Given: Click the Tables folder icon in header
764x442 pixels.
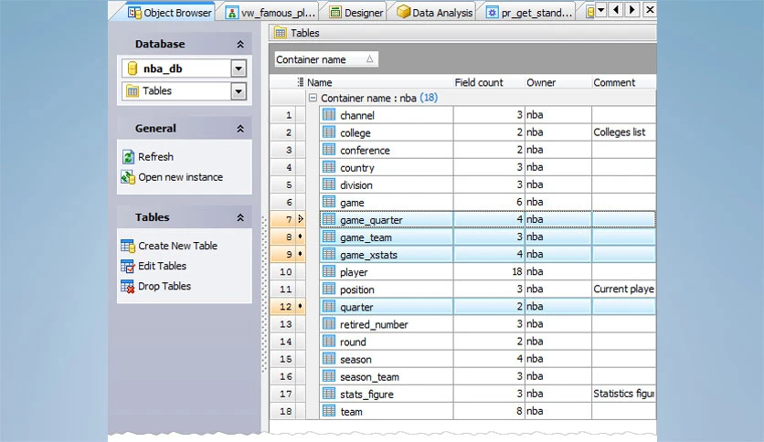Looking at the screenshot, I should [x=281, y=33].
